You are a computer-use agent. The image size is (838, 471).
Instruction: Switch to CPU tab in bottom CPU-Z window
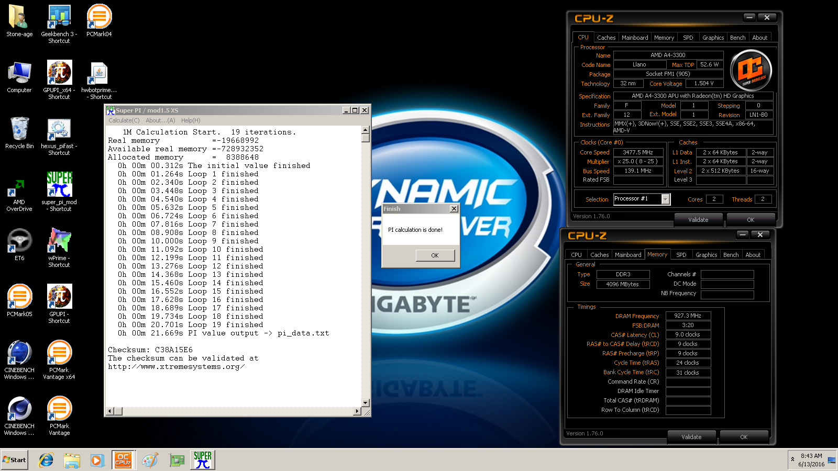(576, 255)
